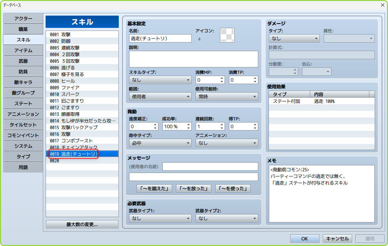The height and width of the screenshot is (246, 388).
Task: Select skill 0006 逃げる
Action: pos(82,68)
